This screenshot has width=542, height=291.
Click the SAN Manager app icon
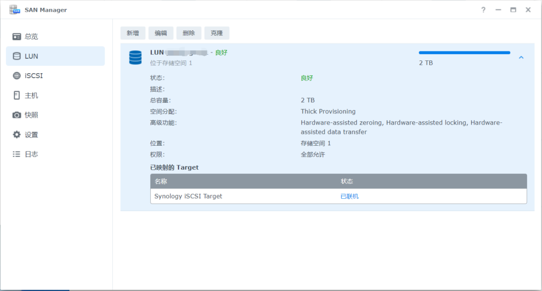coord(14,10)
